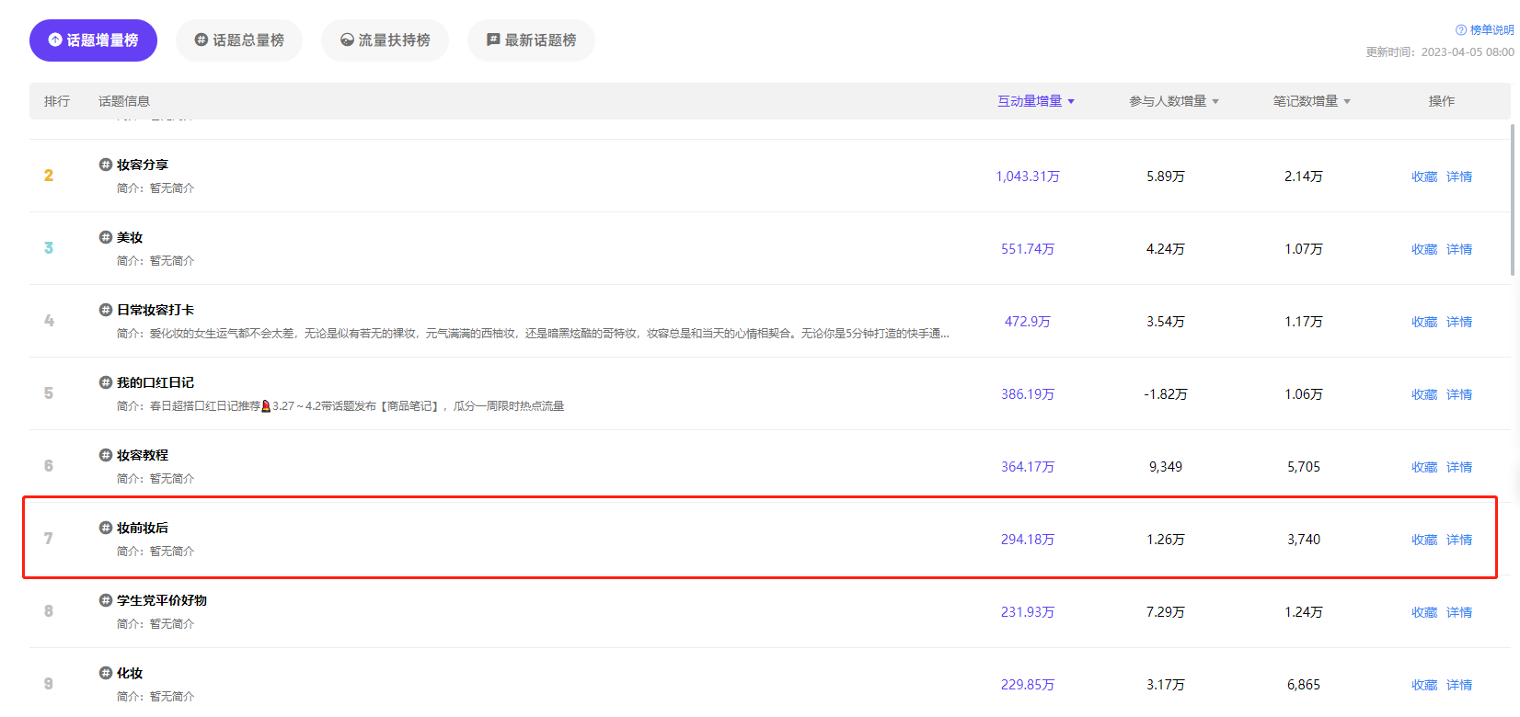
Task: Click hashtag icon of 美妆
Action: click(x=106, y=237)
